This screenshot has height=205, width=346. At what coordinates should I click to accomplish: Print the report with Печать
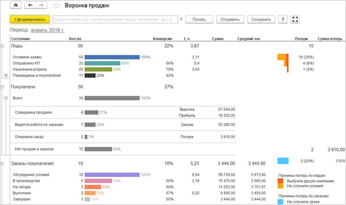[199, 19]
